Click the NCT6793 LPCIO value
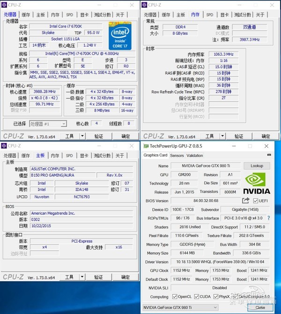 coord(82,197)
